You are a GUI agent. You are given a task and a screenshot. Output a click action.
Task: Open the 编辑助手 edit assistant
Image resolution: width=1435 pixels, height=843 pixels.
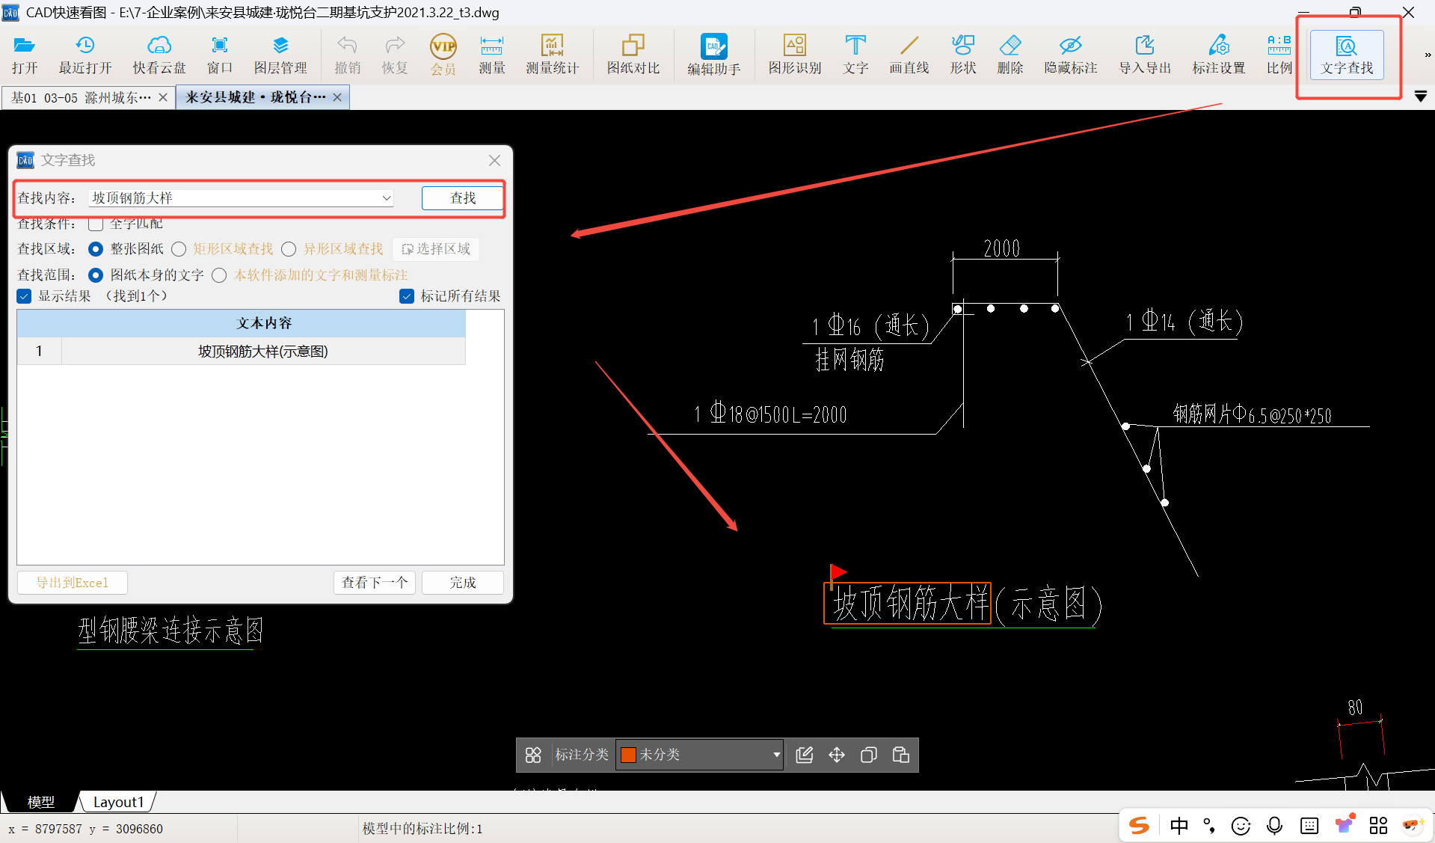pyautogui.click(x=713, y=54)
